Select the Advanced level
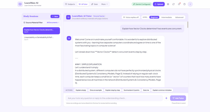Viewport: 210px width, 112px height. (179, 17)
